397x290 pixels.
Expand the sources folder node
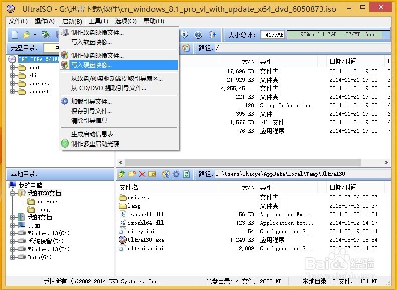(12, 83)
